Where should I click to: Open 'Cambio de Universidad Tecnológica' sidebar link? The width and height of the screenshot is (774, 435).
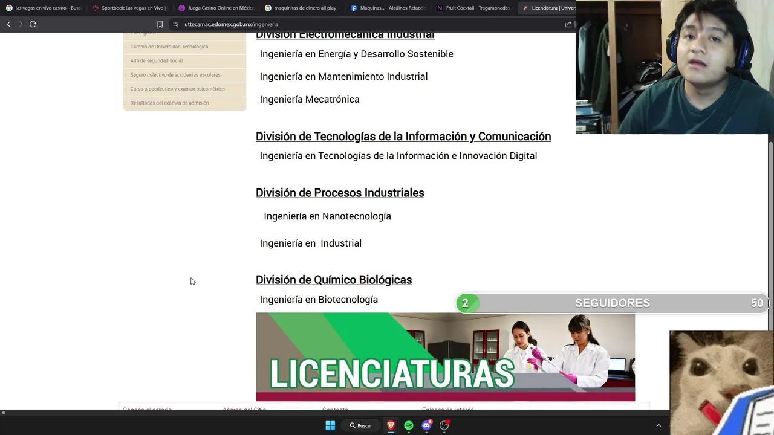169,47
